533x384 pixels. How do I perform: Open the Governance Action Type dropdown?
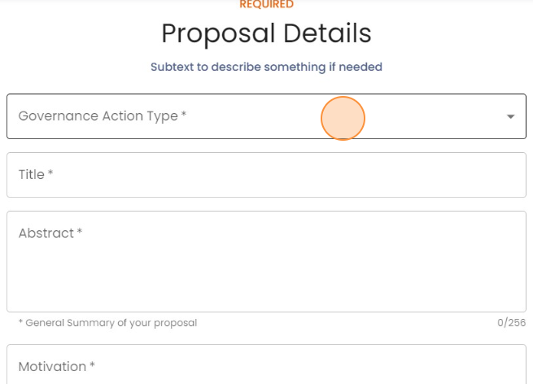click(244, 116)
